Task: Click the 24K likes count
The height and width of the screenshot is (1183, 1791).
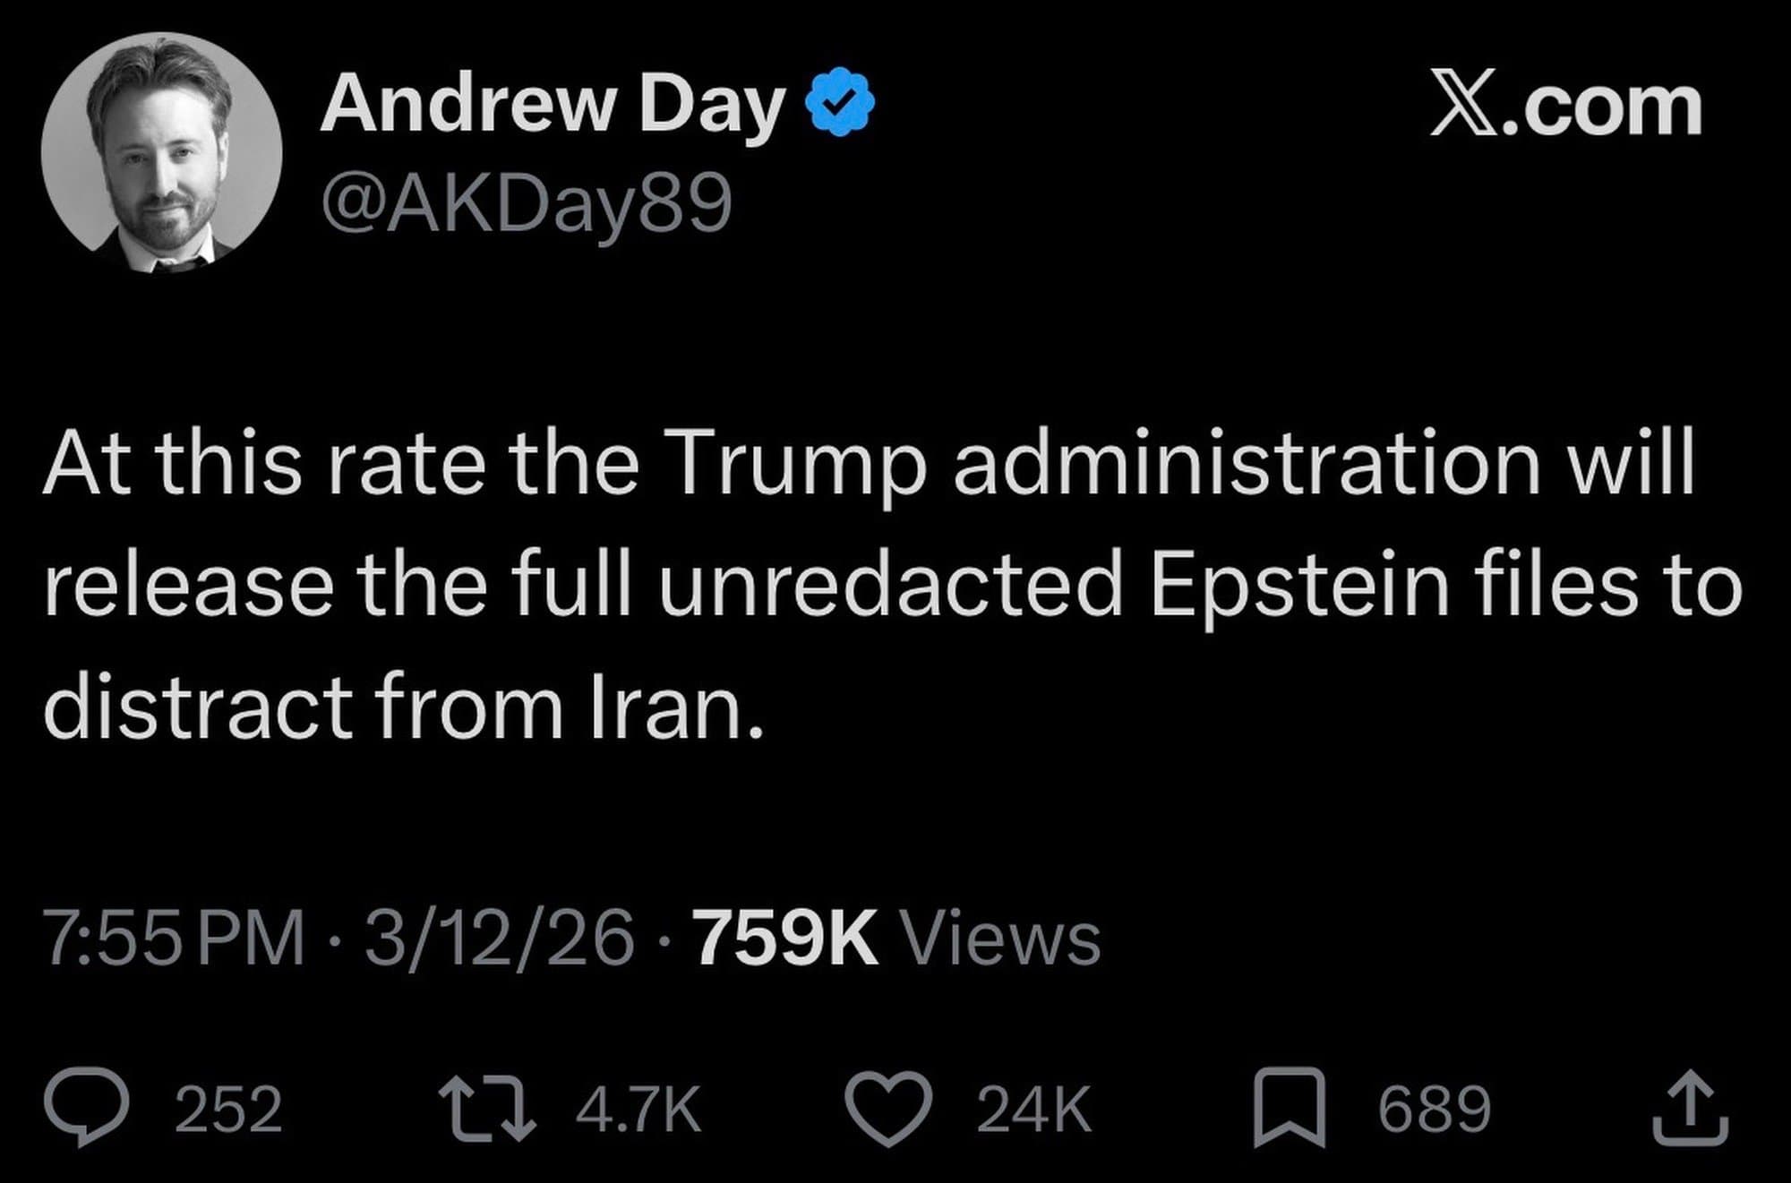Action: point(1033,1109)
